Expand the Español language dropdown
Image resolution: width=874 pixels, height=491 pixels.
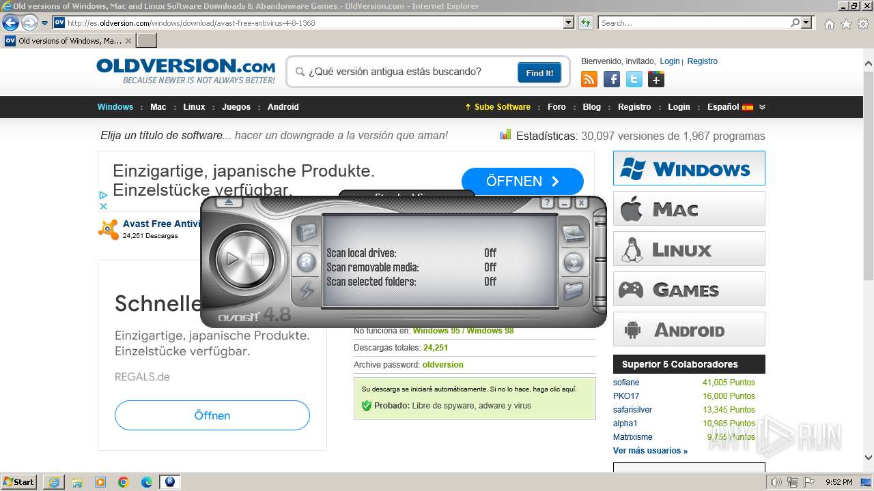point(736,107)
